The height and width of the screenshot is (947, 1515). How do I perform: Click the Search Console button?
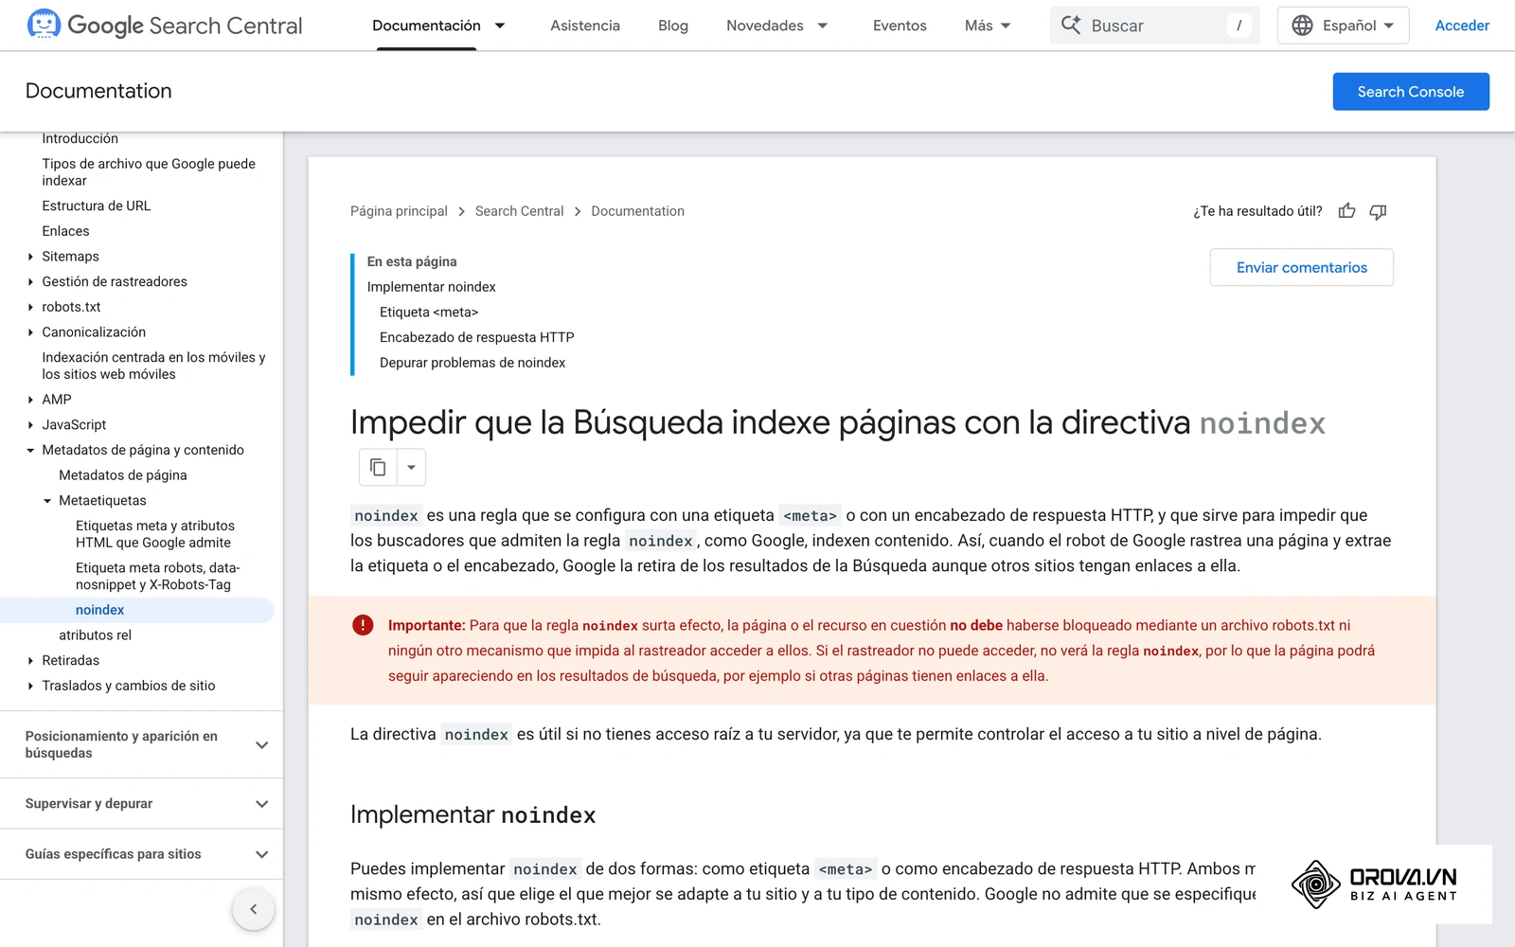pyautogui.click(x=1411, y=92)
